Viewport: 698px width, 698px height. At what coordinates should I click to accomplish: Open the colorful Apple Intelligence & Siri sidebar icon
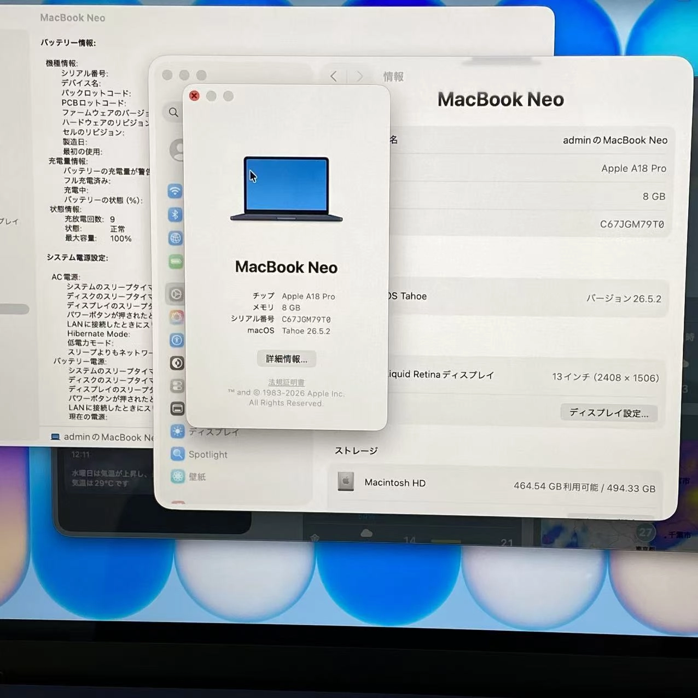point(176,317)
